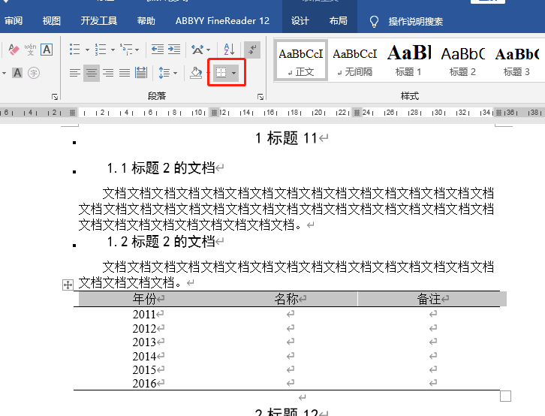Click the clear formatting eraser icon
The width and height of the screenshot is (545, 416).
coord(14,50)
